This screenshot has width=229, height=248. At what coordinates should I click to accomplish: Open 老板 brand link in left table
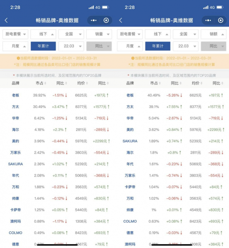(x=15, y=95)
